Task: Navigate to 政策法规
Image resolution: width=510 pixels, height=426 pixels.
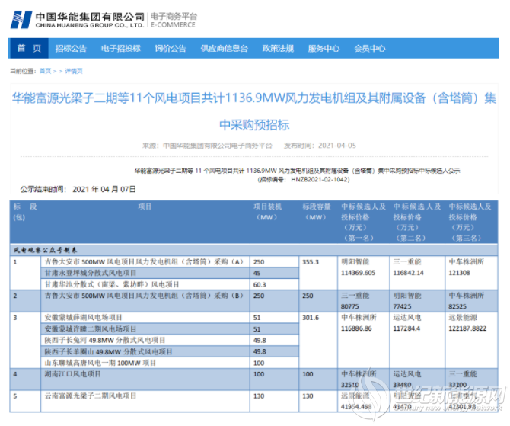Action: click(278, 49)
